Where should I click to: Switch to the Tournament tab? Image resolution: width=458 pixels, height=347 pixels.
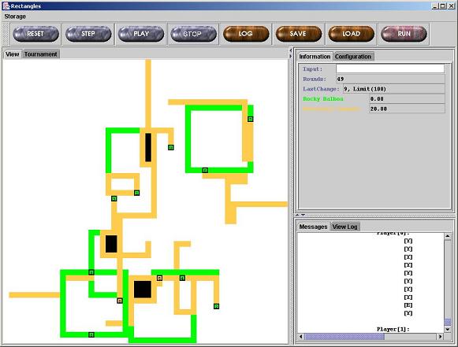(x=41, y=54)
